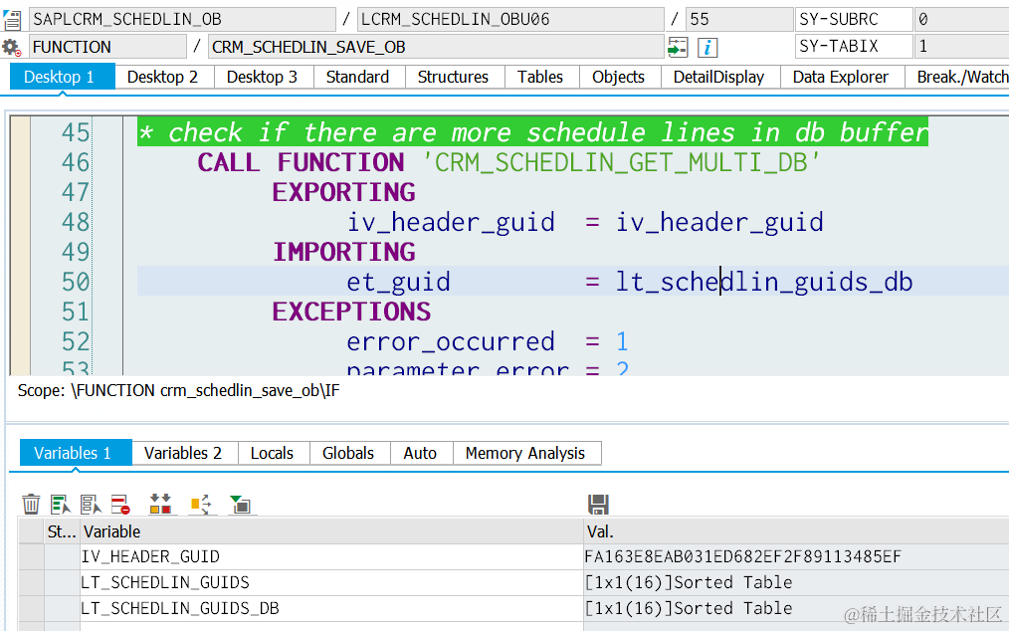
Task: Click the CRM_SCHEDLIN_SAVE_OB name field
Action: pyautogui.click(x=436, y=47)
